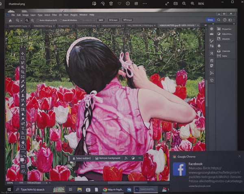Image resolution: width=244 pixels, height=194 pixels.
Task: Click the Quick Mask mode icon
Action: pos(23,166)
